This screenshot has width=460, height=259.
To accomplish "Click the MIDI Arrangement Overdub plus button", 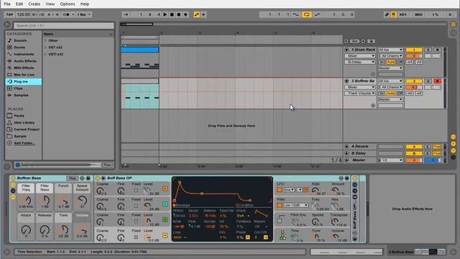I will 185,14.
